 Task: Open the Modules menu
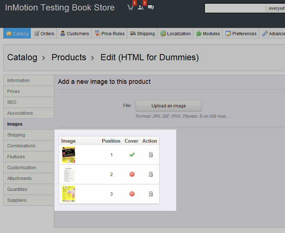[x=208, y=34]
